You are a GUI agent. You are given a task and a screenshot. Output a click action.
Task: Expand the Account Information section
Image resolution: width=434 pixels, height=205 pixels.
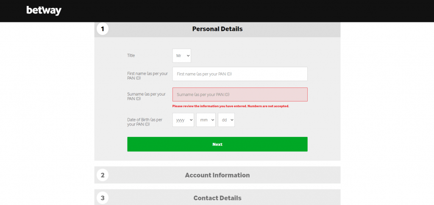click(217, 175)
